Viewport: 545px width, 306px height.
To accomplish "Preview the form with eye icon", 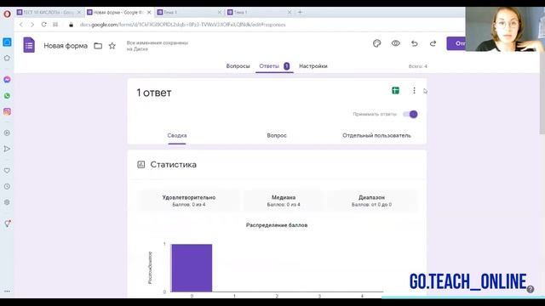I will pos(395,43).
